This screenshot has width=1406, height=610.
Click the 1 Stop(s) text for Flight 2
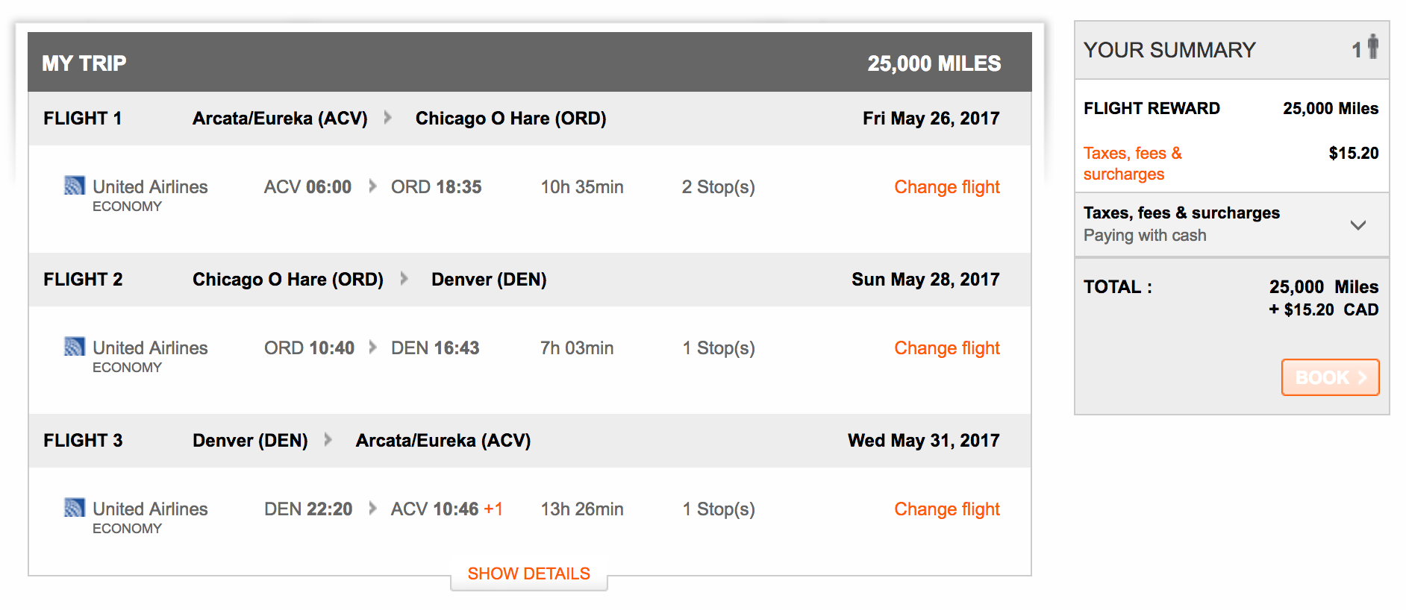pyautogui.click(x=718, y=348)
